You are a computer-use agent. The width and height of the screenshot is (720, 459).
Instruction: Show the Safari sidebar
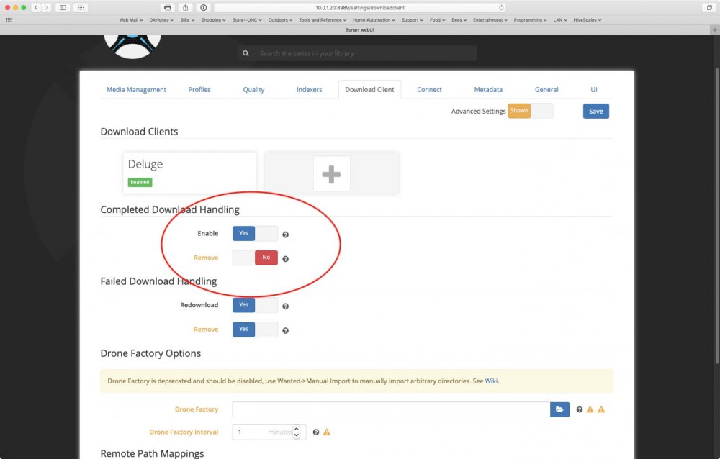63,7
